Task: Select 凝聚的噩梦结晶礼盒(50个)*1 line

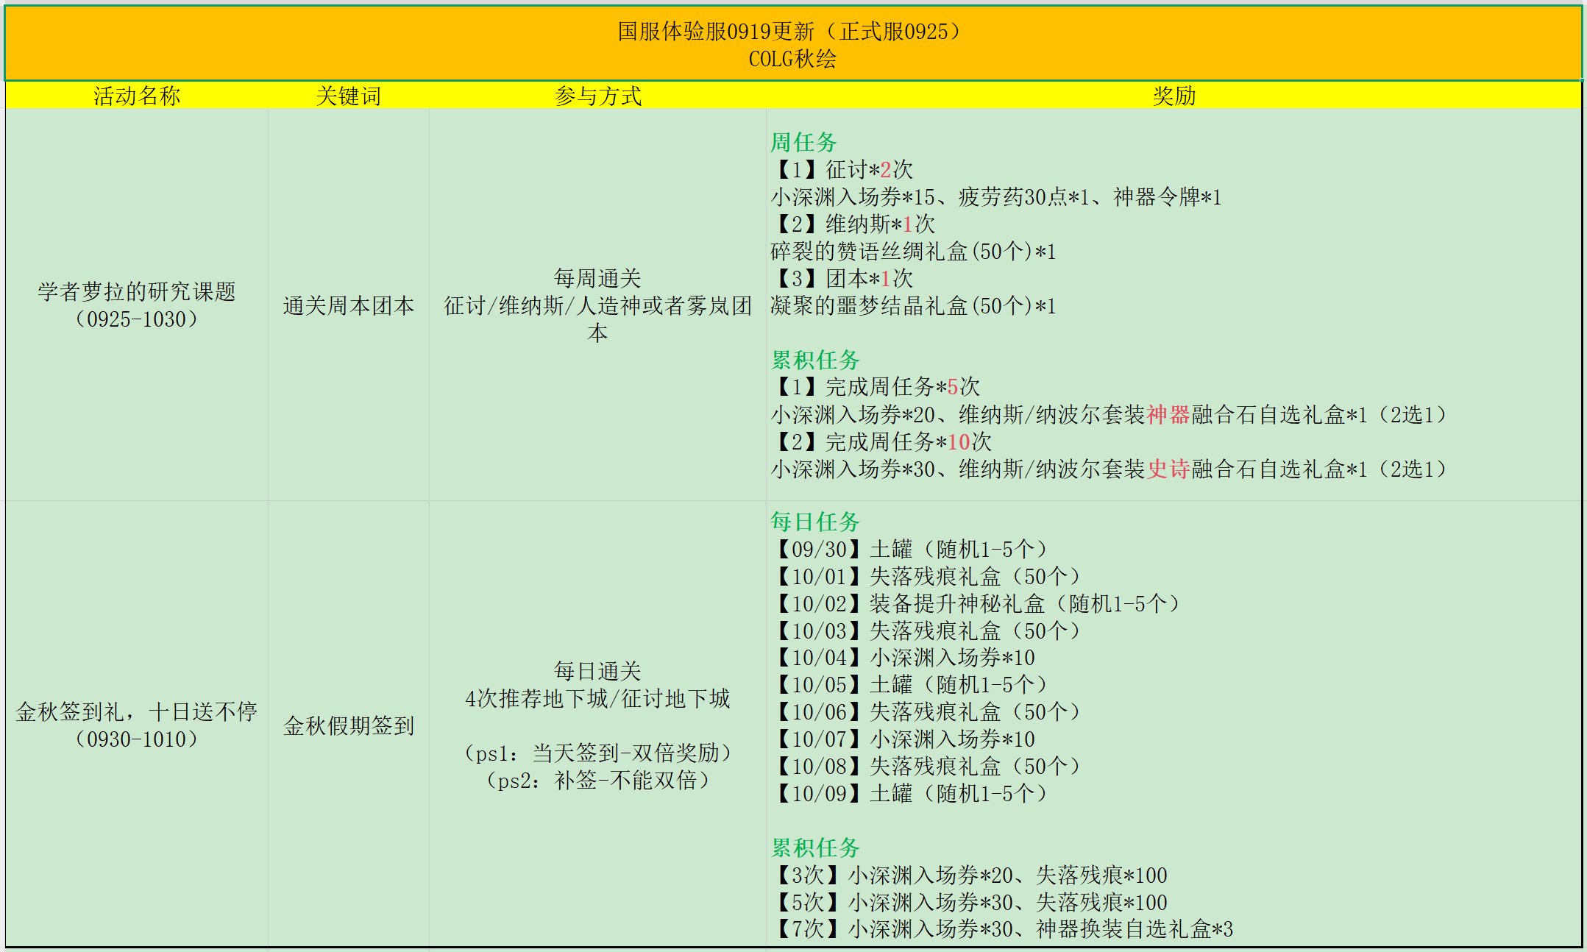Action: (x=913, y=305)
